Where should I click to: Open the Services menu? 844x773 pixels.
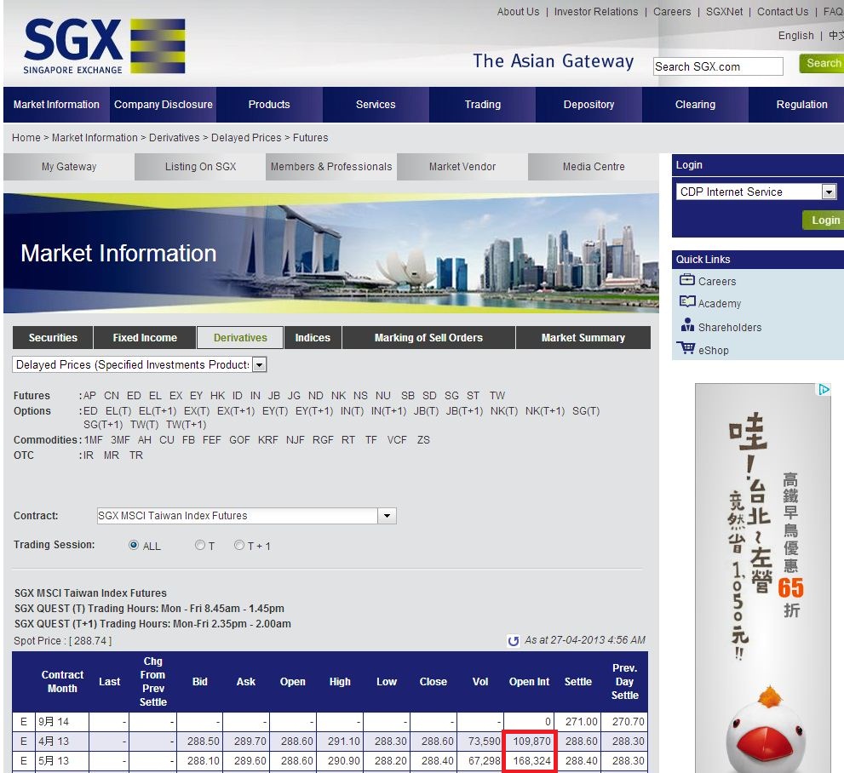376,105
